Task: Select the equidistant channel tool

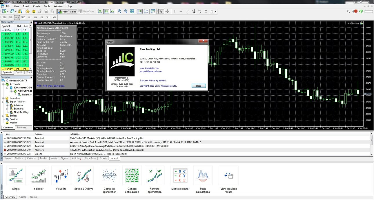Action: click(193, 11)
